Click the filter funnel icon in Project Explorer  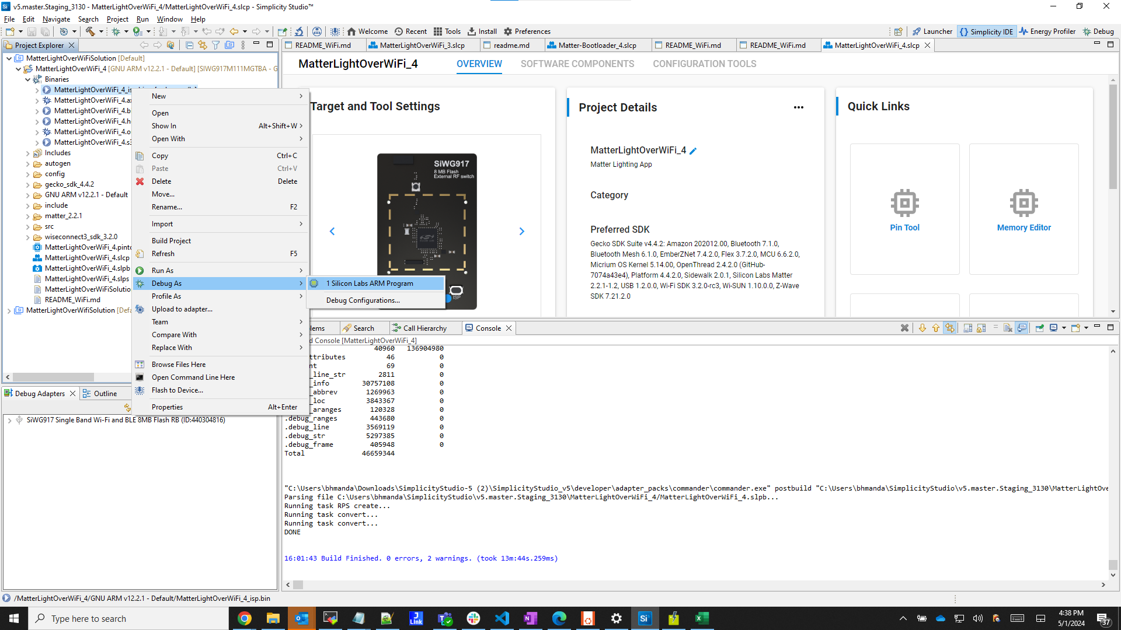(216, 45)
